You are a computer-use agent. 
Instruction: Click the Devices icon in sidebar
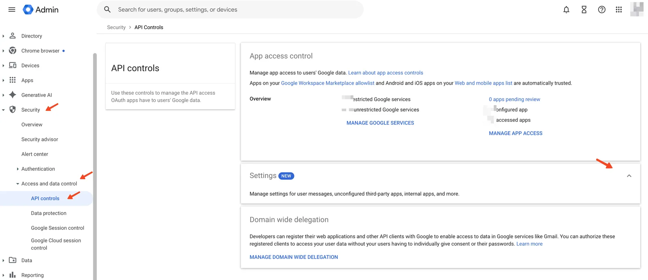13,65
